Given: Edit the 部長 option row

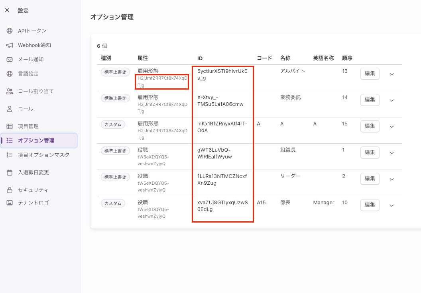Looking at the screenshot, I should 370,205.
